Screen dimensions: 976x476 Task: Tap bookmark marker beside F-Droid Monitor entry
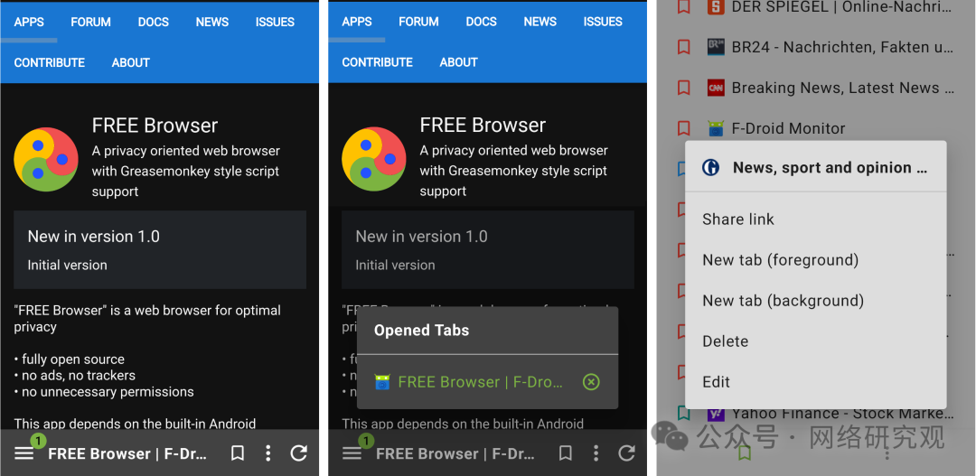(683, 128)
